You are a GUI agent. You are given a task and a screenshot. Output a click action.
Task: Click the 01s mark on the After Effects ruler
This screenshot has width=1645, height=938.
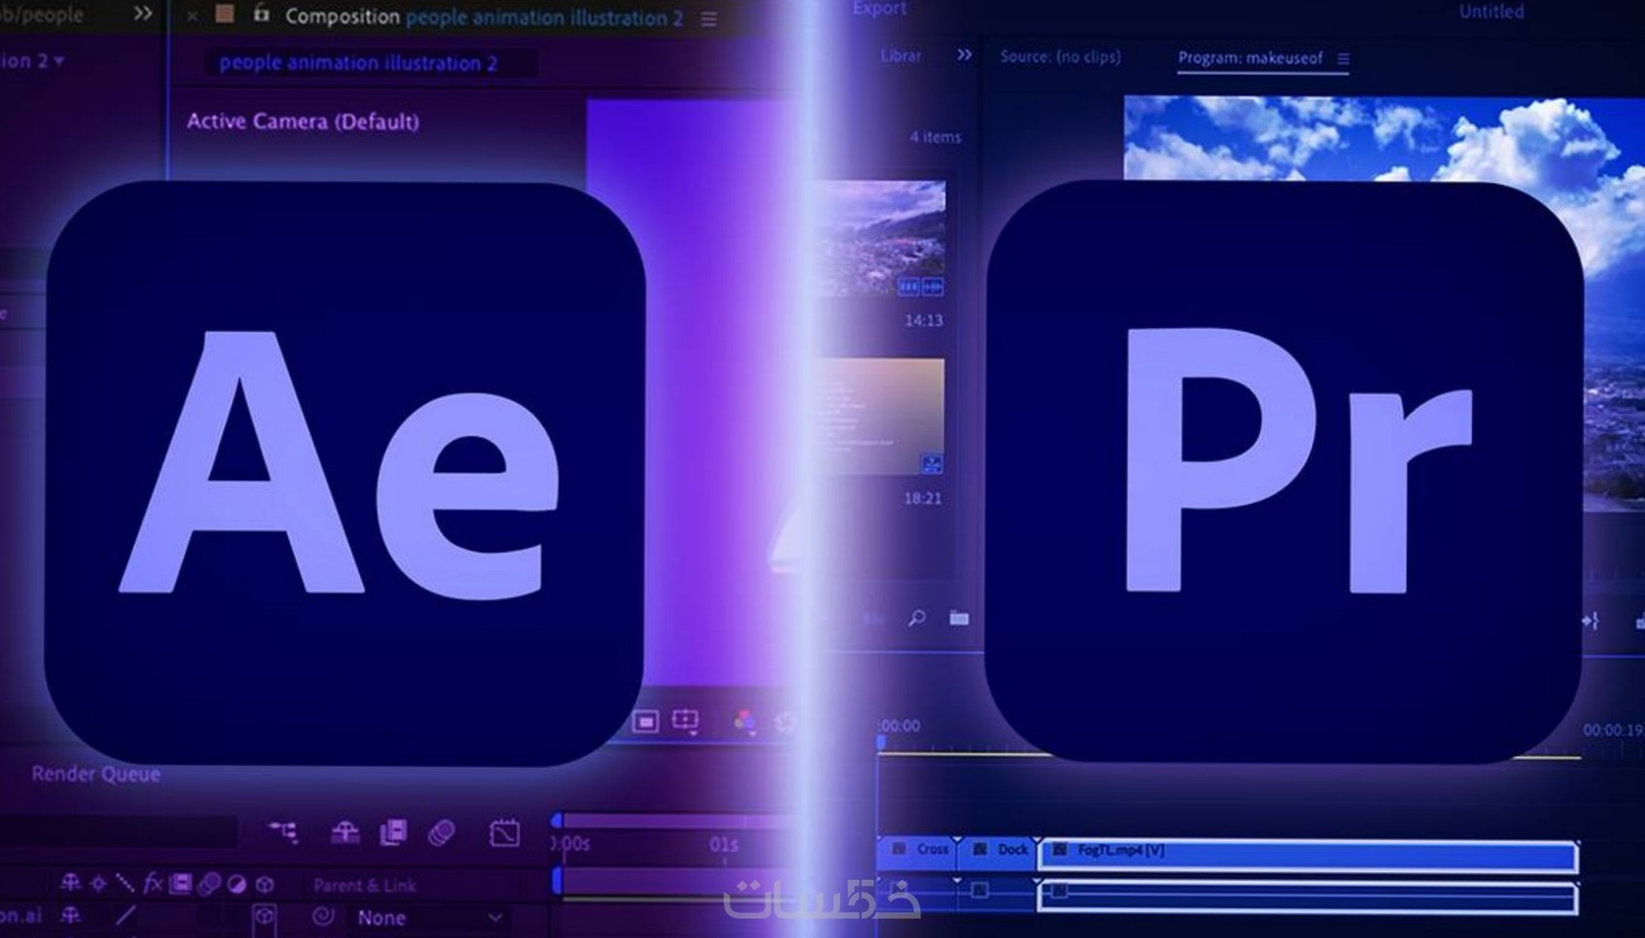[724, 844]
